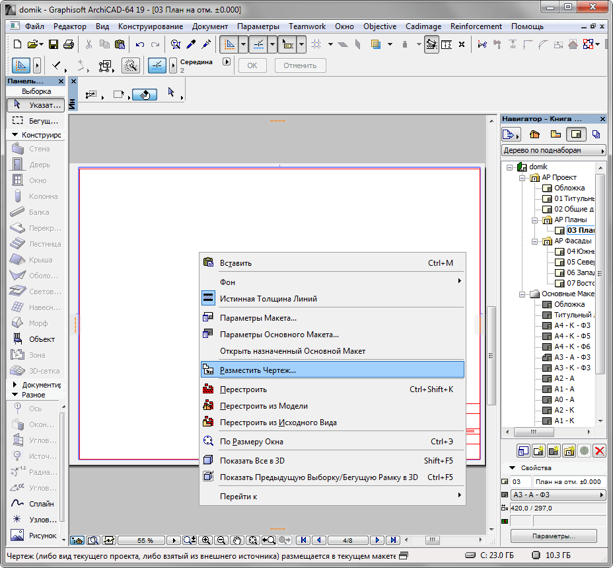Collapse the Конструирование toolbox section

click(15, 135)
